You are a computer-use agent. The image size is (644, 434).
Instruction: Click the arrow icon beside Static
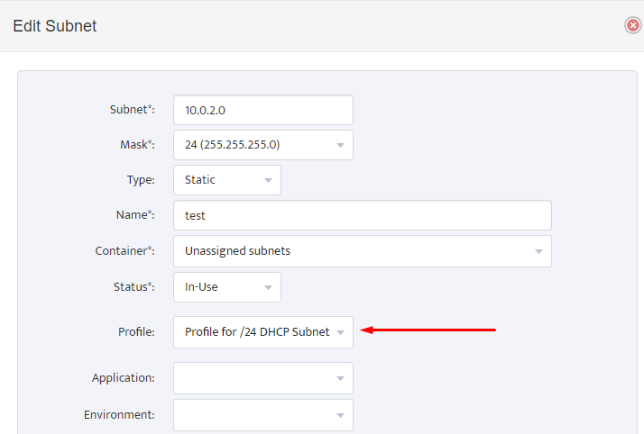click(x=268, y=180)
